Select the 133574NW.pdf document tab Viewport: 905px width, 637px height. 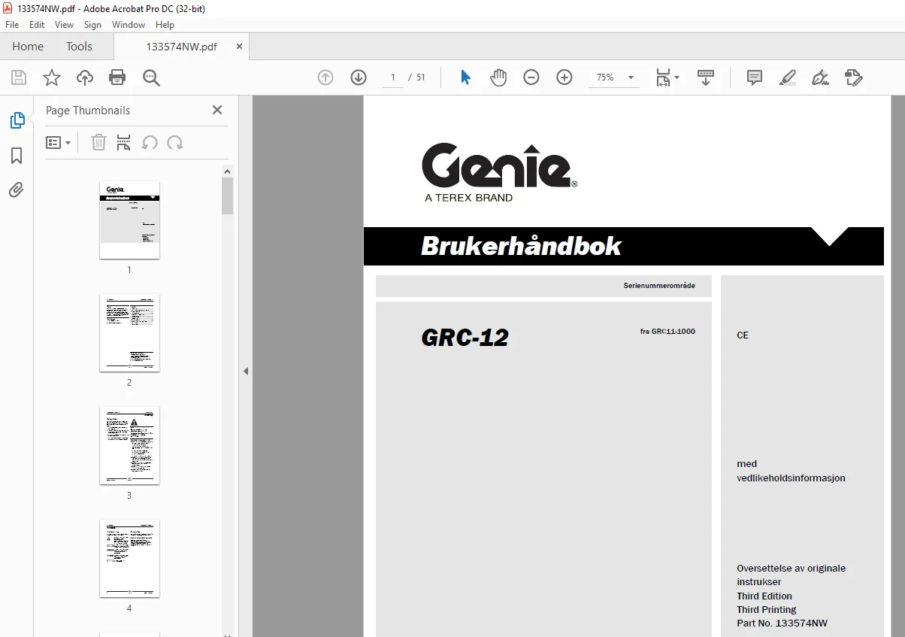pos(181,46)
